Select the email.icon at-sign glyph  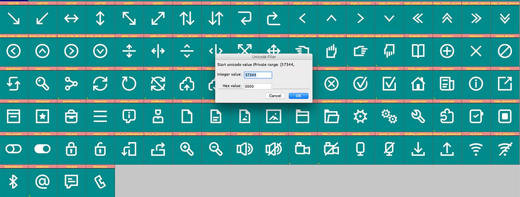(43, 182)
